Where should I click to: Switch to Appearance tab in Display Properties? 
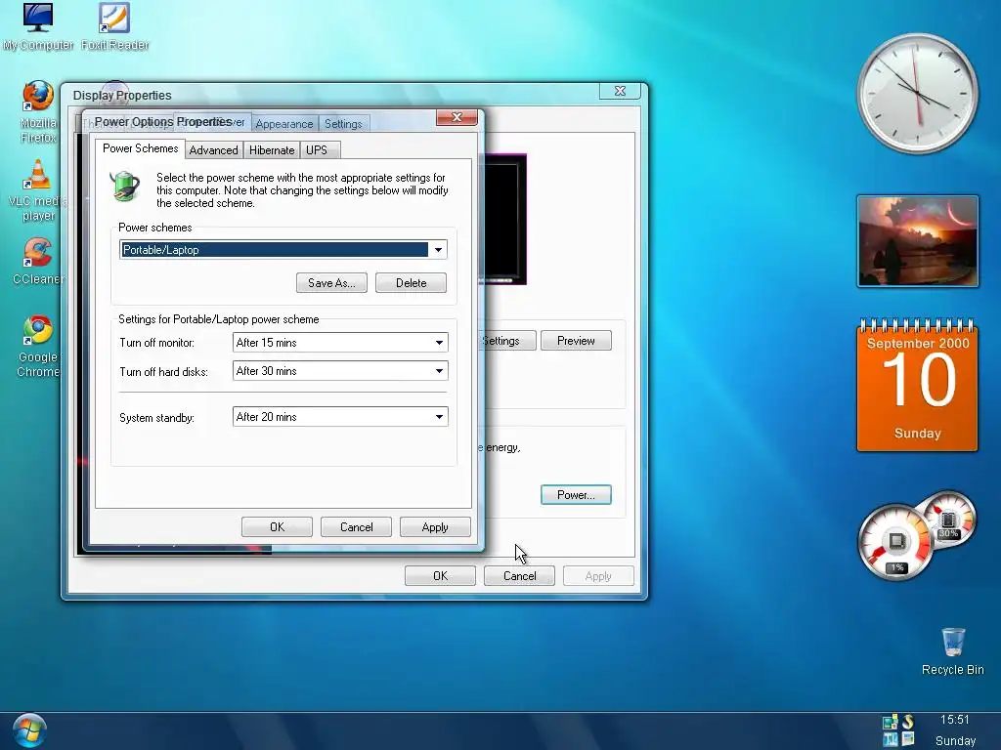click(284, 124)
